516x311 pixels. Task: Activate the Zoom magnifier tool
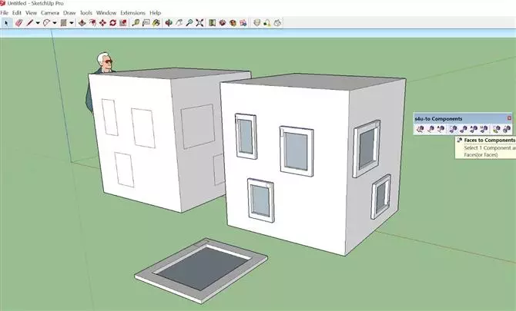point(189,23)
